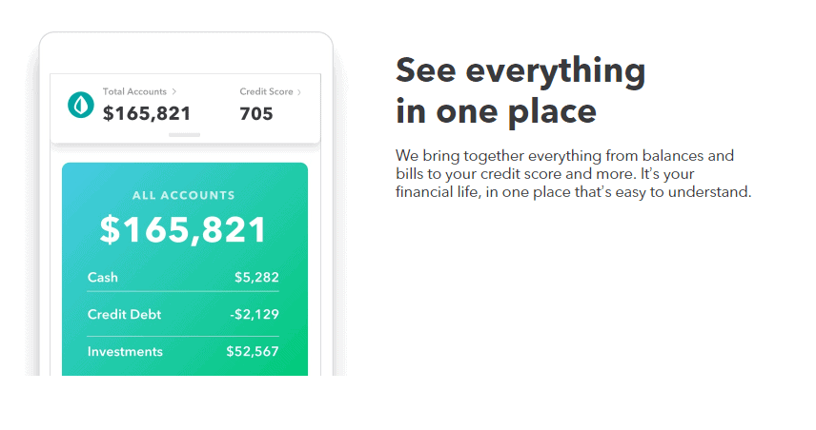Open the Total Accounts chevron arrow
Viewport: 816px width, 430px height.
(x=173, y=91)
